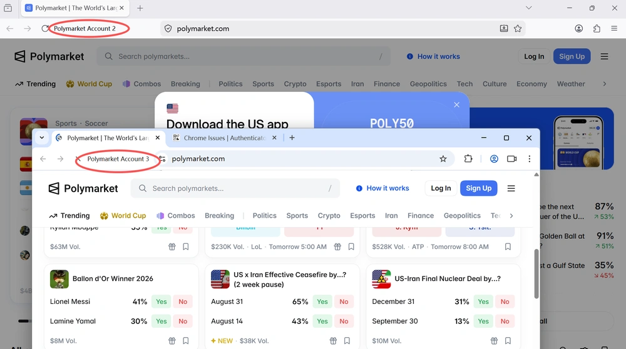Viewport: 626px width, 349px height.
Task: Open profile icon in front Chrome toolbar
Action: 494,159
